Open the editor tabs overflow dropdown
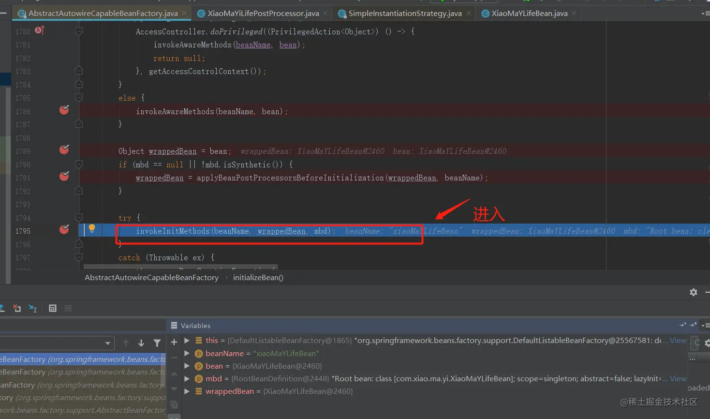Screen dimensions: 710x419 [705, 14]
